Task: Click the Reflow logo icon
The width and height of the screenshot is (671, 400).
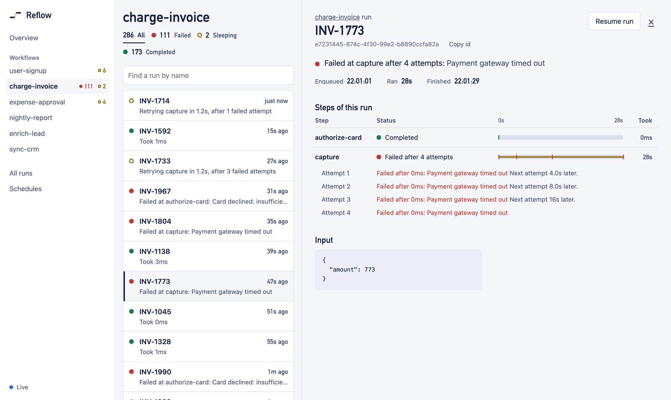Action: coord(15,15)
